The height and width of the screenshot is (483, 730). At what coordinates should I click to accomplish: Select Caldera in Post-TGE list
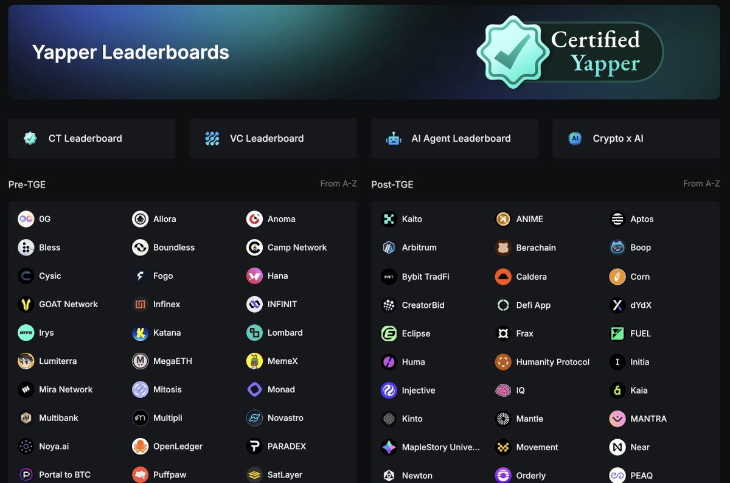[x=521, y=277]
